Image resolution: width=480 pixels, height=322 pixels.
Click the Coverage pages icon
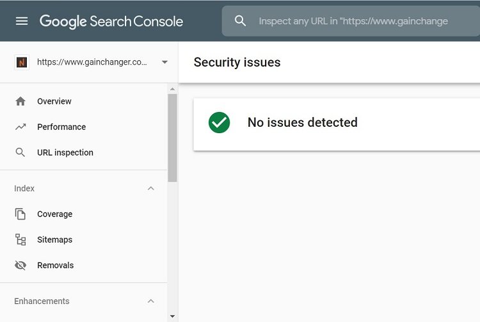pyautogui.click(x=20, y=214)
